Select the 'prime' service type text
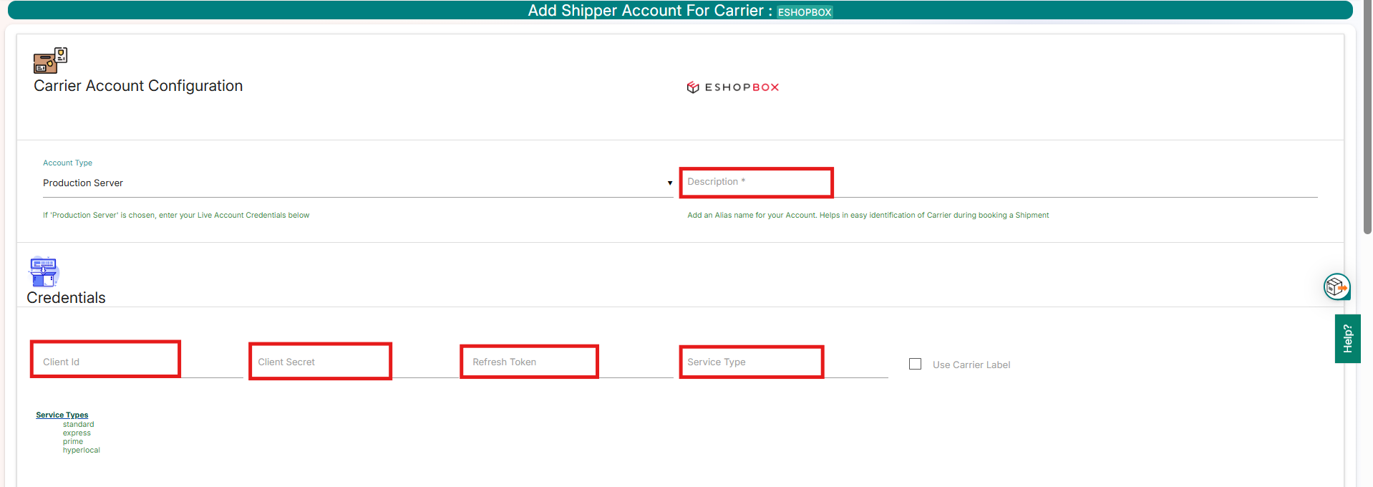 coord(73,441)
